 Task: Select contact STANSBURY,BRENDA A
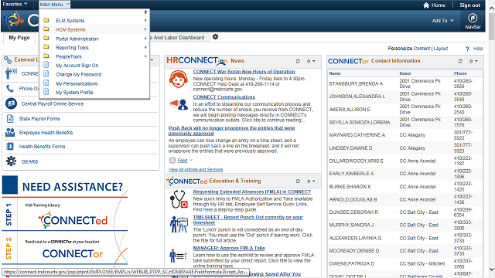(356, 83)
